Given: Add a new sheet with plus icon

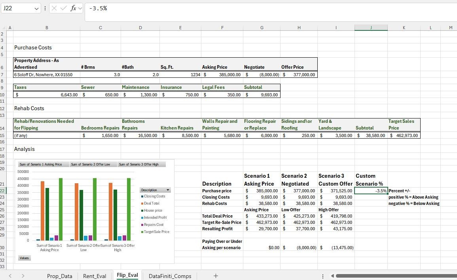Looking at the screenshot, I should click(x=216, y=276).
